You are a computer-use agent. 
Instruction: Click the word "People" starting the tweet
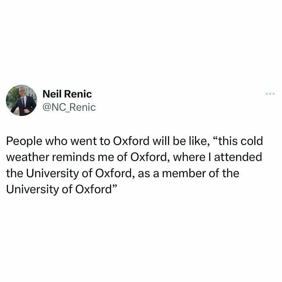(23, 142)
